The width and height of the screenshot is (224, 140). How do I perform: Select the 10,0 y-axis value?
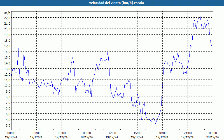[7, 86]
